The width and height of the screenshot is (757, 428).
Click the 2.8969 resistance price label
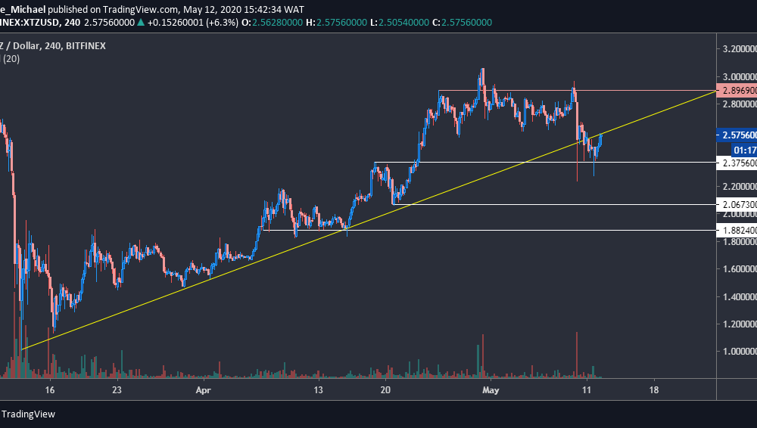pyautogui.click(x=737, y=91)
